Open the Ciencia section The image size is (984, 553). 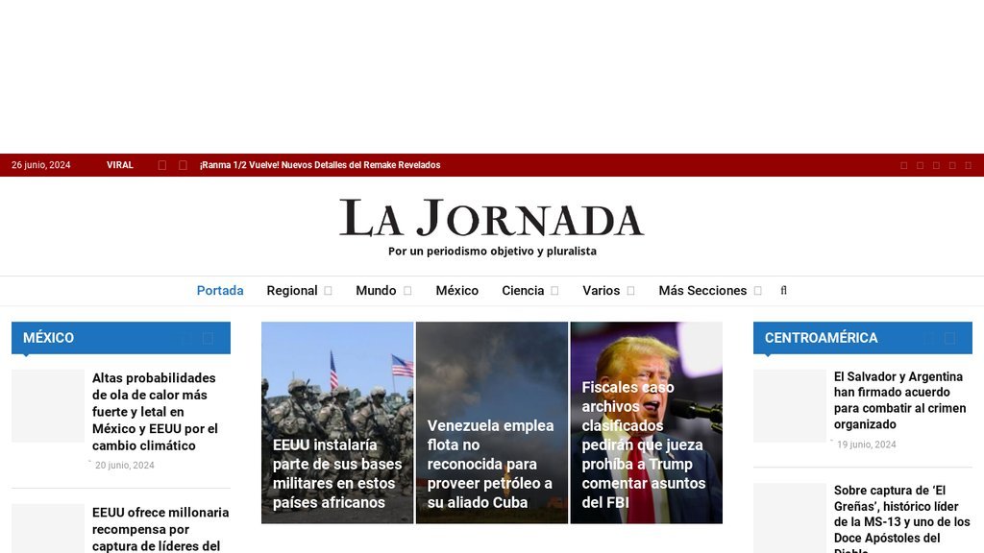coord(523,290)
